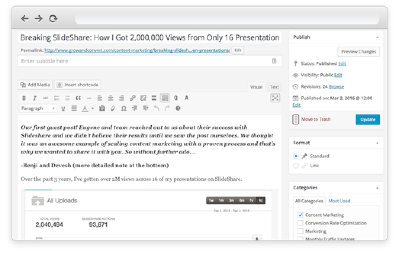The image size is (399, 265).
Task: Edit the published date
Action: coord(296,105)
